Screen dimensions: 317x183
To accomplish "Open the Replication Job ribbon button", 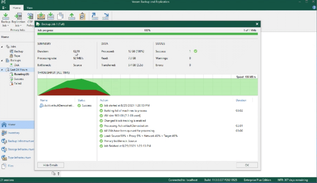I will point(18,20).
